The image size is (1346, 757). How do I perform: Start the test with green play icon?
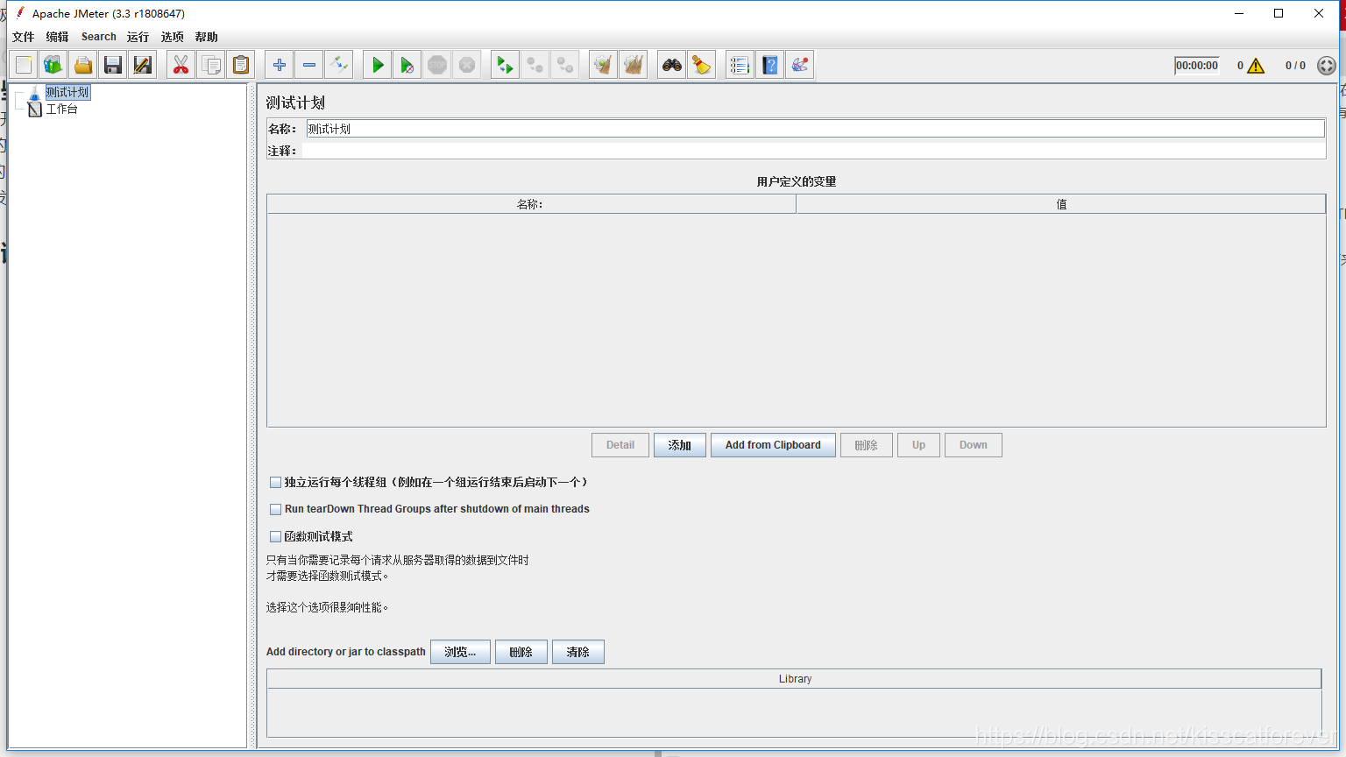[x=378, y=65]
